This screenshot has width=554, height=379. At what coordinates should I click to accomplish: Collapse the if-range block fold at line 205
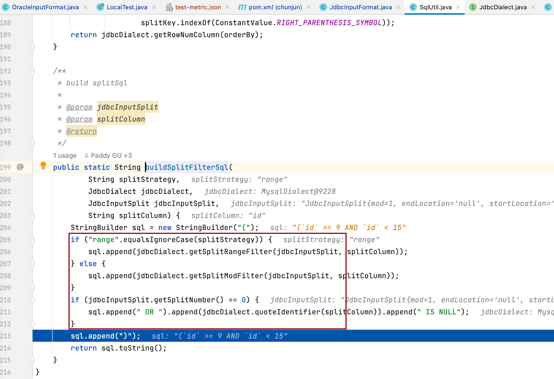tap(32, 240)
